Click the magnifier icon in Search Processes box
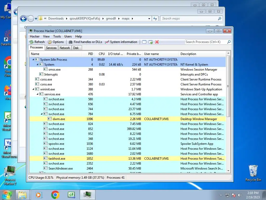Screen dimensions: 266x200 pyautogui.click(x=229, y=42)
